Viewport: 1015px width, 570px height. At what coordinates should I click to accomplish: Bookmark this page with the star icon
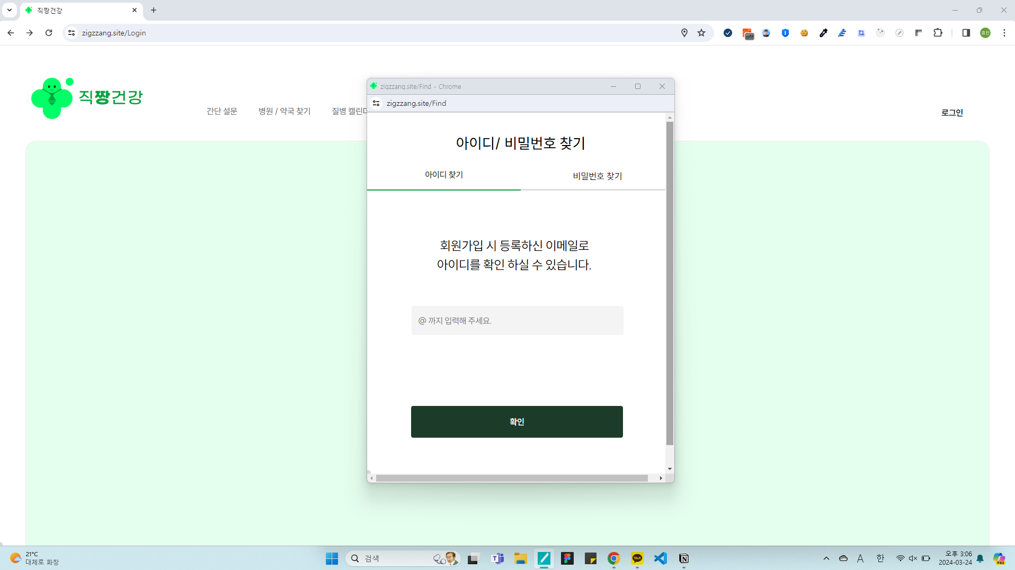pyautogui.click(x=701, y=33)
